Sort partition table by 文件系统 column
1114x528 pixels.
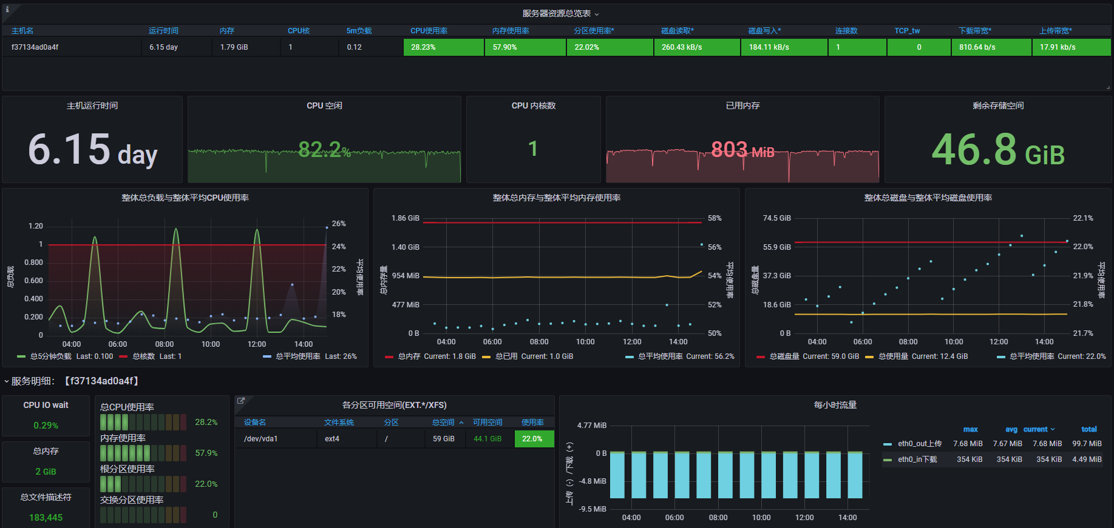tap(339, 423)
